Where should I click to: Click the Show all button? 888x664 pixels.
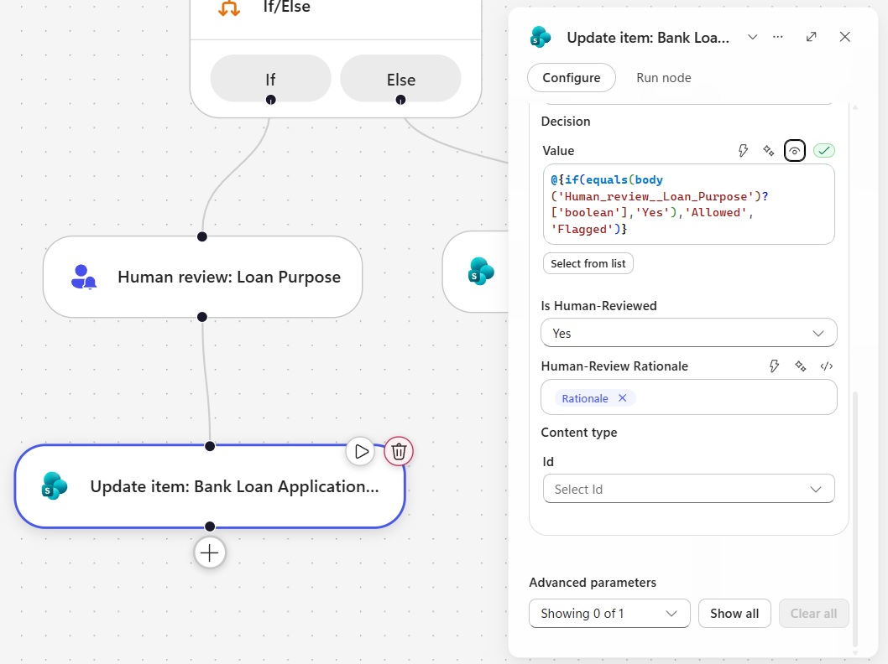[x=734, y=614]
